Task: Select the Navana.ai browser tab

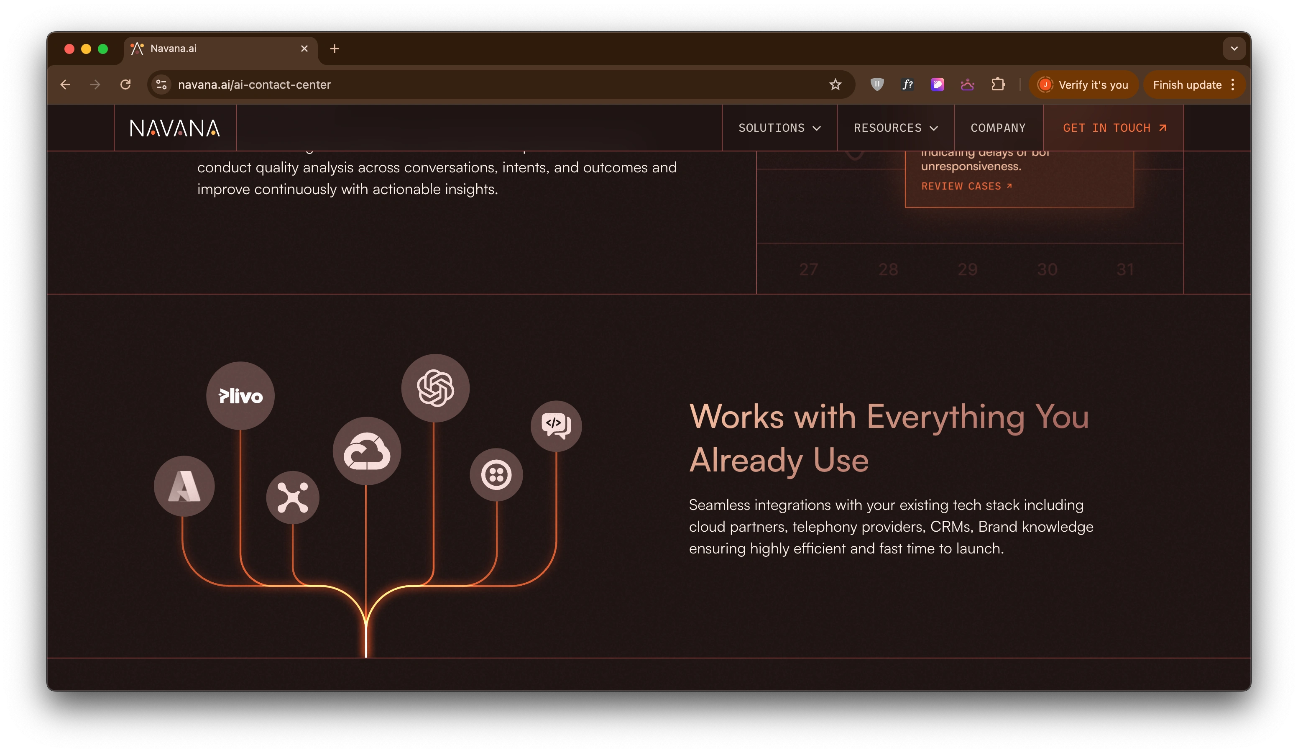Action: click(220, 49)
